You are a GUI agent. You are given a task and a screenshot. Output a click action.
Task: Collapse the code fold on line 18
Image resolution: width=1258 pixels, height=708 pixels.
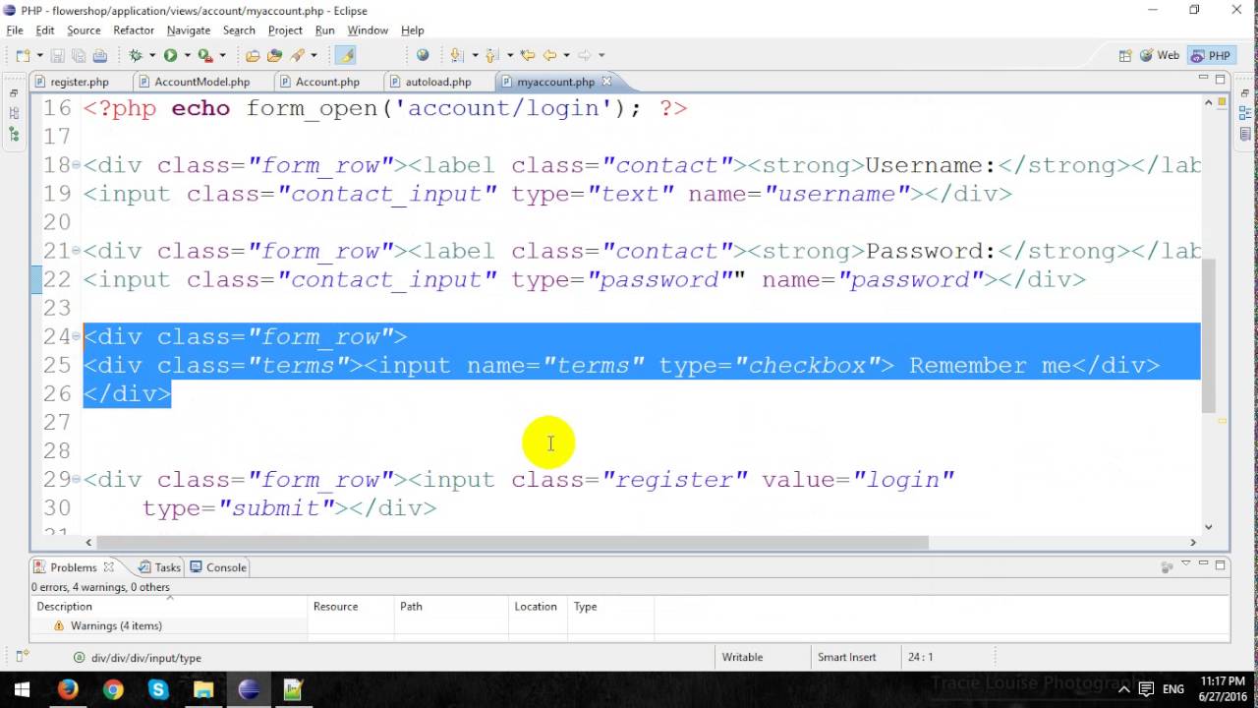(77, 166)
